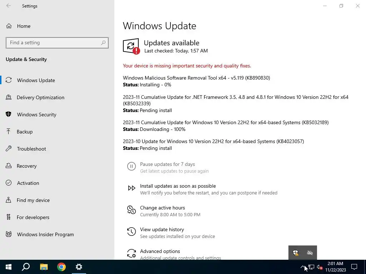The image size is (366, 274).
Task: Click the missing important security fixes warning
Action: coord(187,66)
